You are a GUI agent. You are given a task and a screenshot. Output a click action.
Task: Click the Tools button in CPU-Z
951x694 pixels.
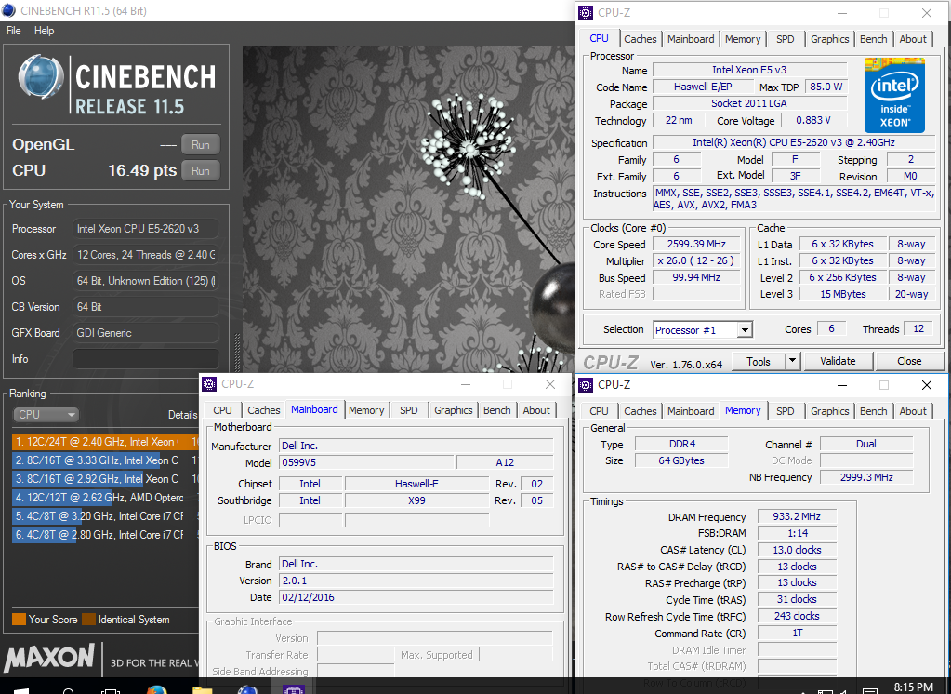[x=759, y=361]
